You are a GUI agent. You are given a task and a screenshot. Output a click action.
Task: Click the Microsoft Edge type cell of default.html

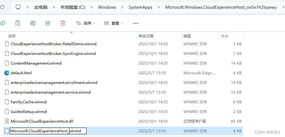coord(200,73)
